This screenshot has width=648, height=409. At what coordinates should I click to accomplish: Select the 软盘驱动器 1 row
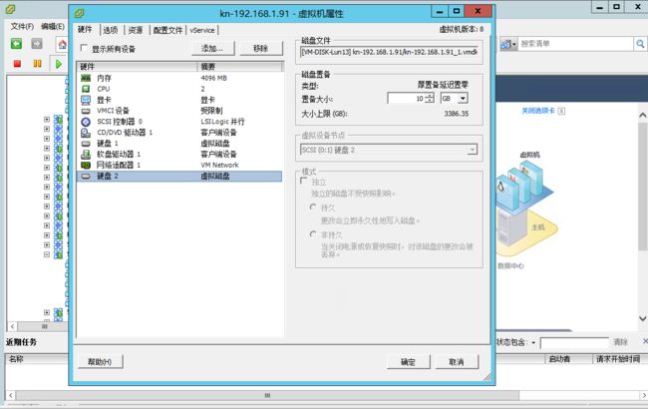click(x=179, y=154)
